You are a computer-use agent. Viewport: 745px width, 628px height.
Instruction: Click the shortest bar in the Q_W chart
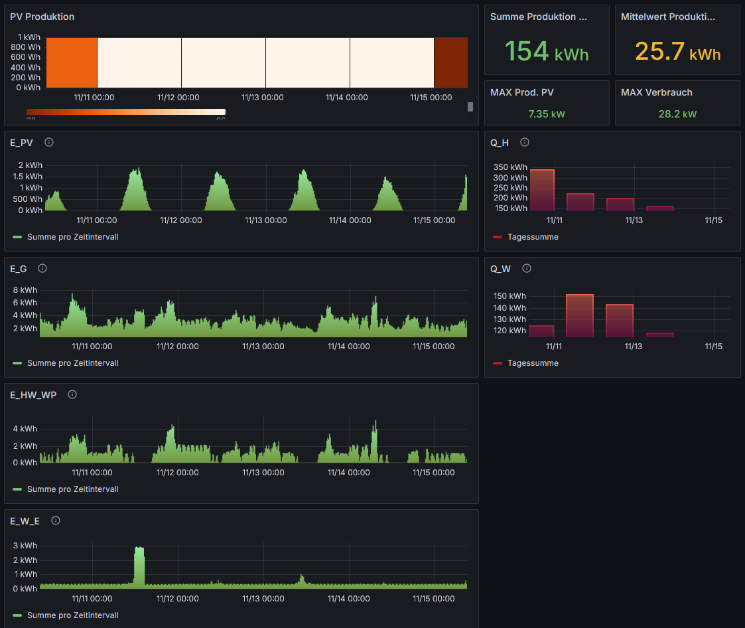click(660, 335)
